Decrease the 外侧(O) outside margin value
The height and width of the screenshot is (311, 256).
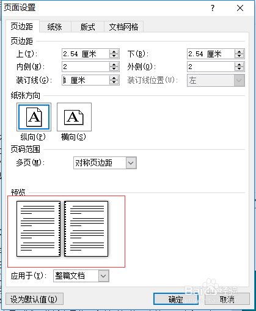pyautogui.click(x=240, y=69)
